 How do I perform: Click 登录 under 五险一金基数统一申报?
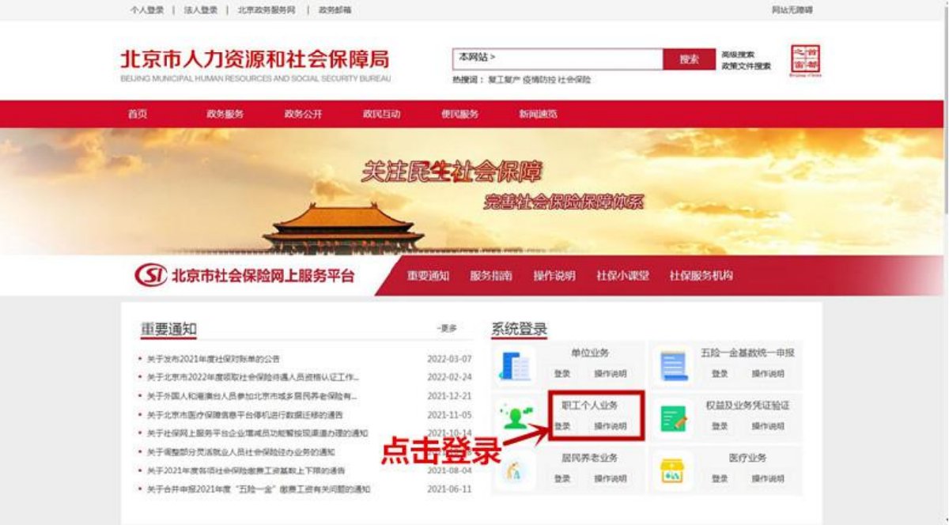[x=720, y=374]
